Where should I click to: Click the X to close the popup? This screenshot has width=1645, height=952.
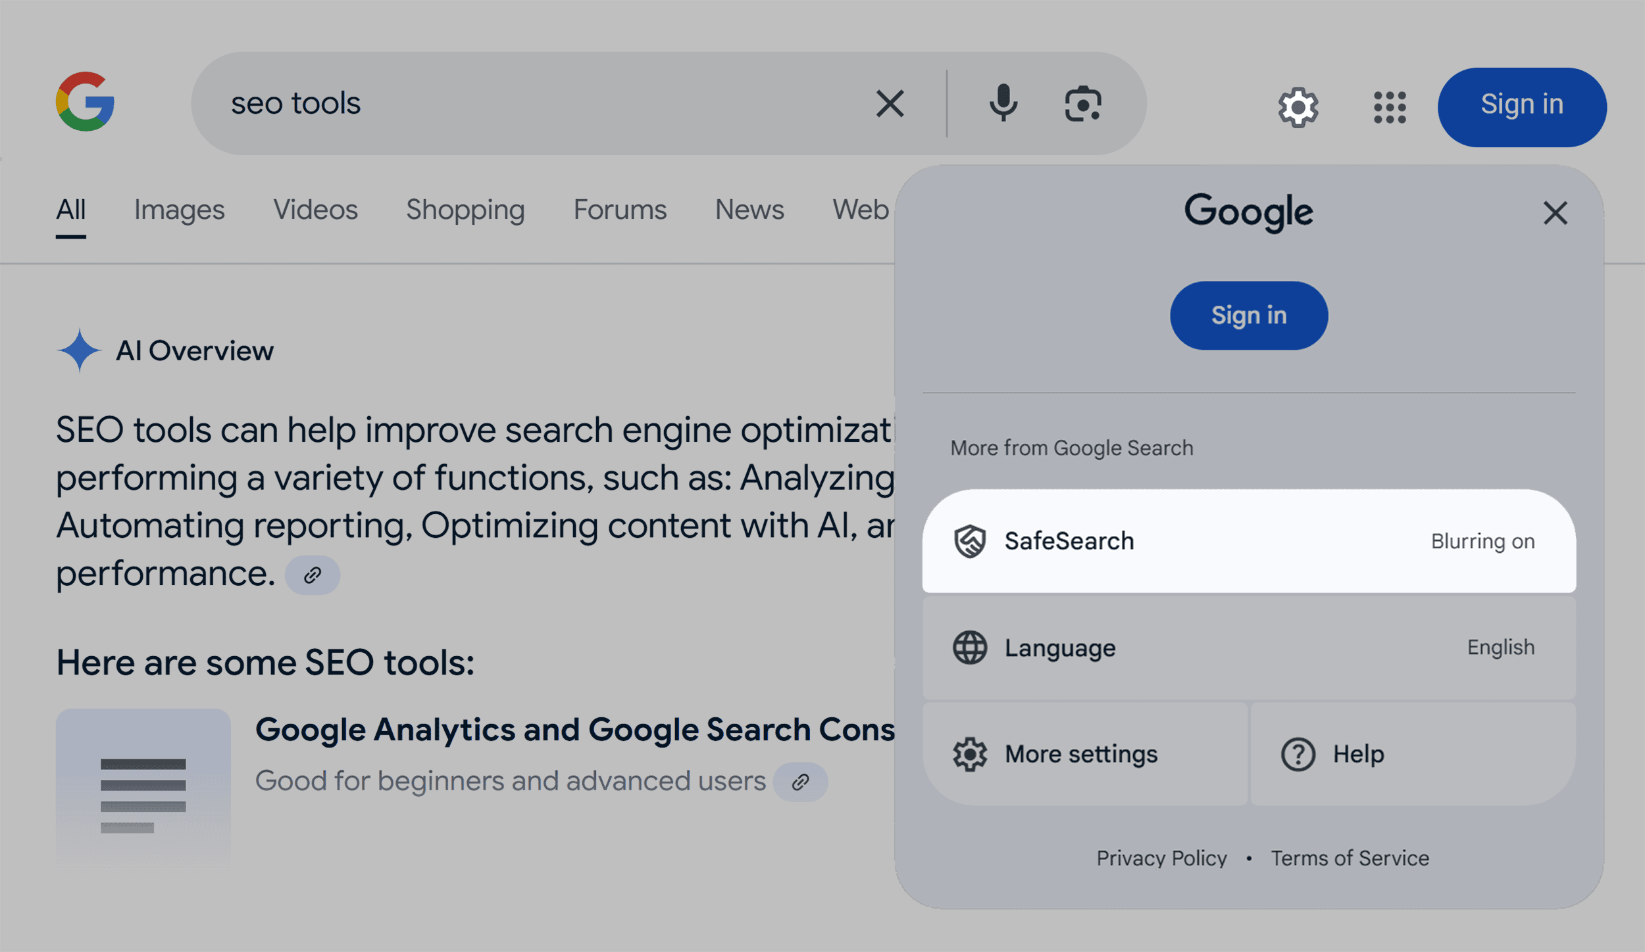(x=1554, y=213)
